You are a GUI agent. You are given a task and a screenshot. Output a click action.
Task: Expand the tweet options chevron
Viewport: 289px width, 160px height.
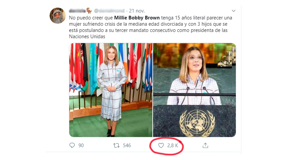point(233,11)
